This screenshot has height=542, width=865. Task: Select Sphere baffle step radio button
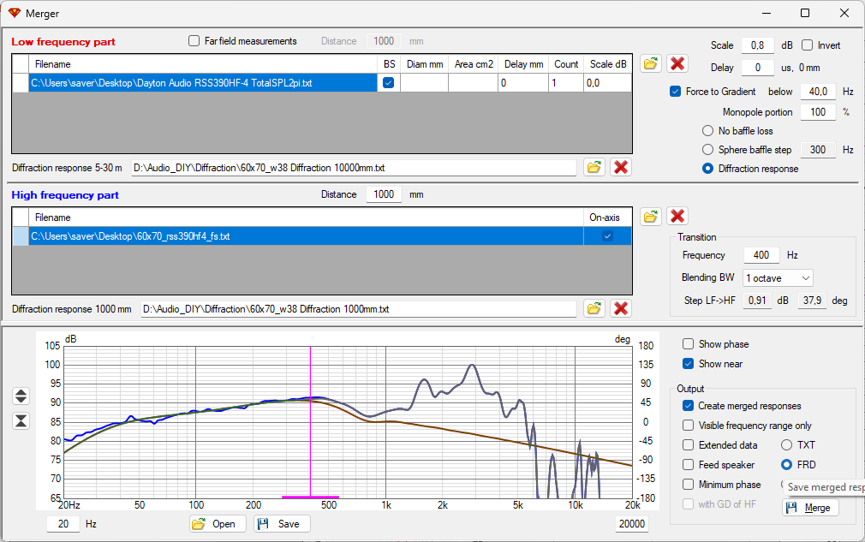click(x=707, y=150)
